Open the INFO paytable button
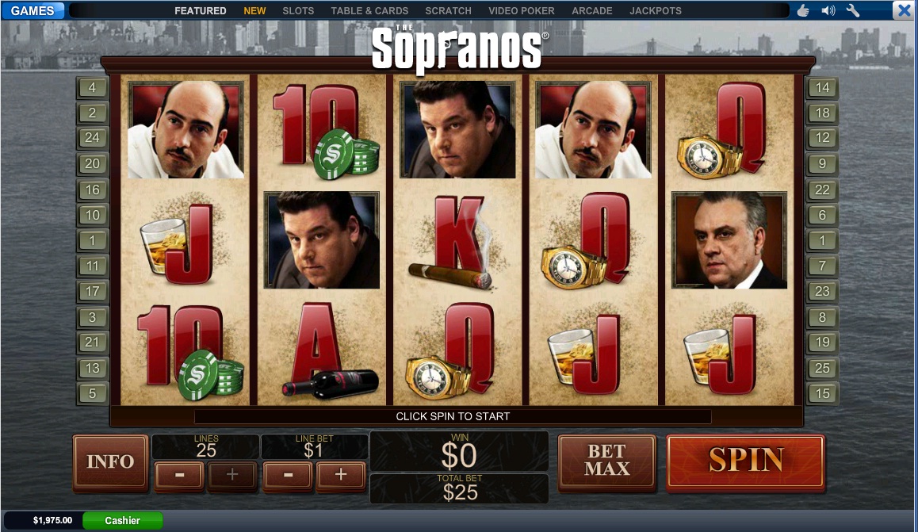Viewport: 918px width, 532px height. click(110, 461)
